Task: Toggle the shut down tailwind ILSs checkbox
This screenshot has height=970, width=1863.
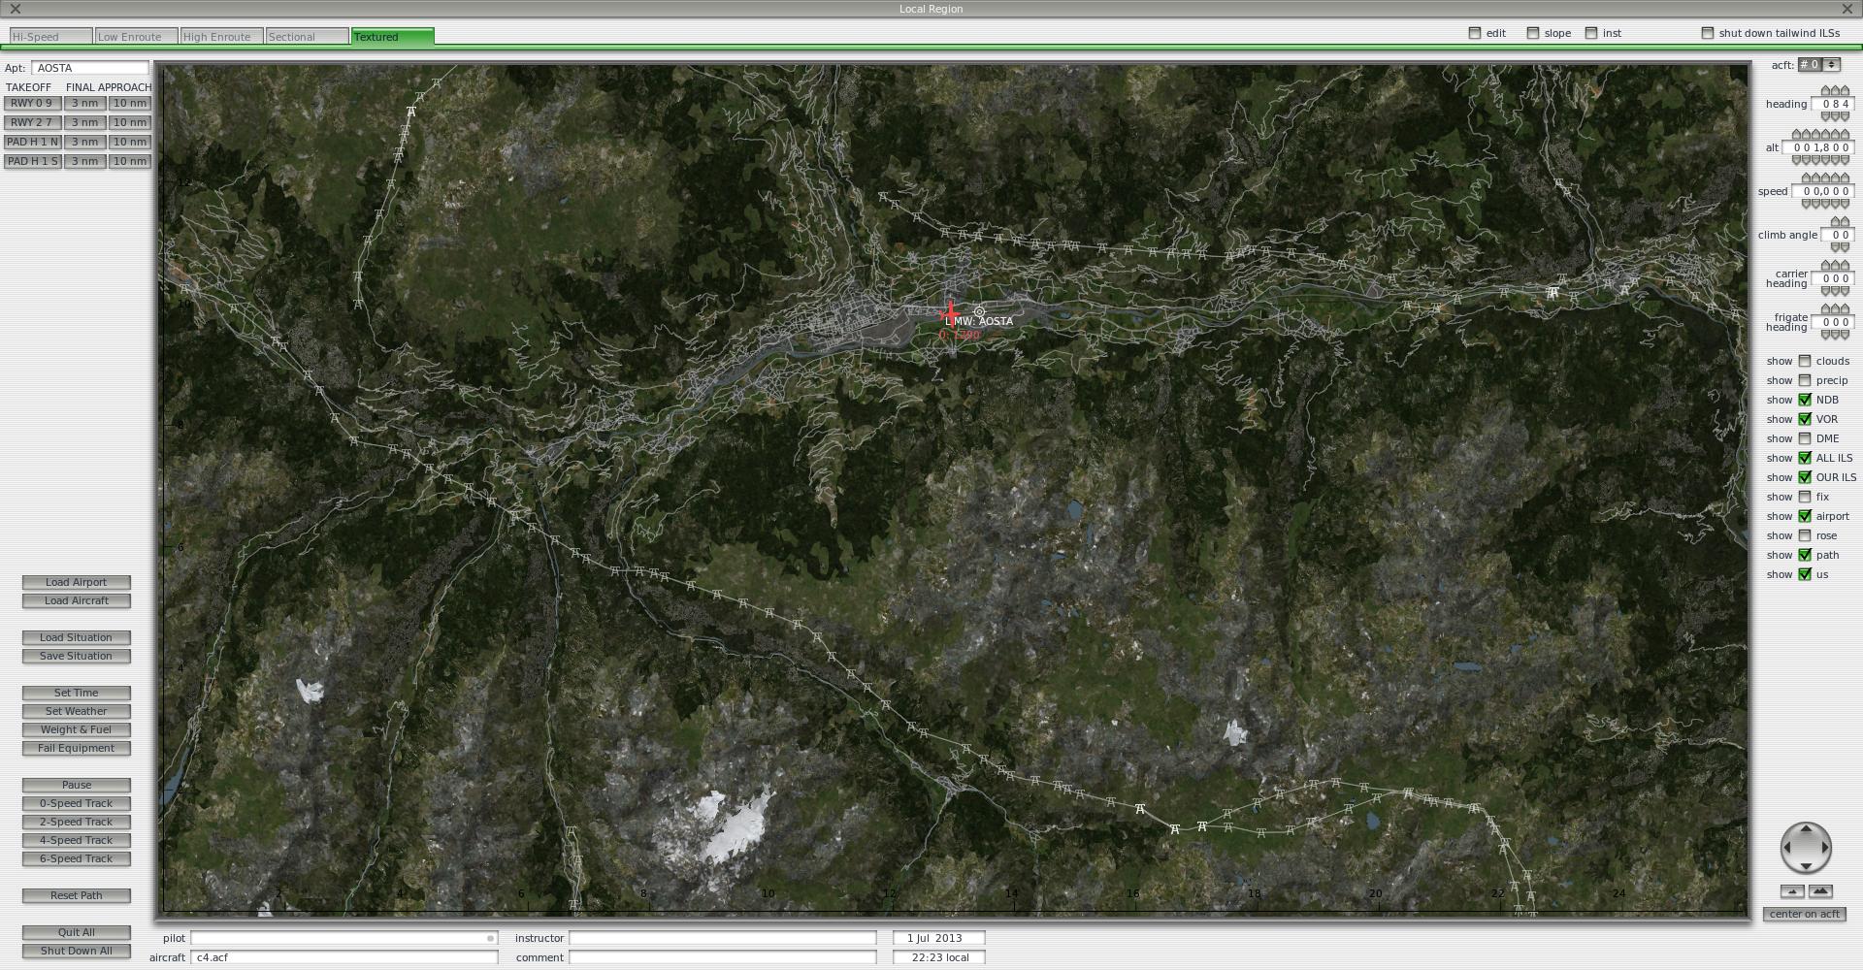Action: click(x=1708, y=33)
